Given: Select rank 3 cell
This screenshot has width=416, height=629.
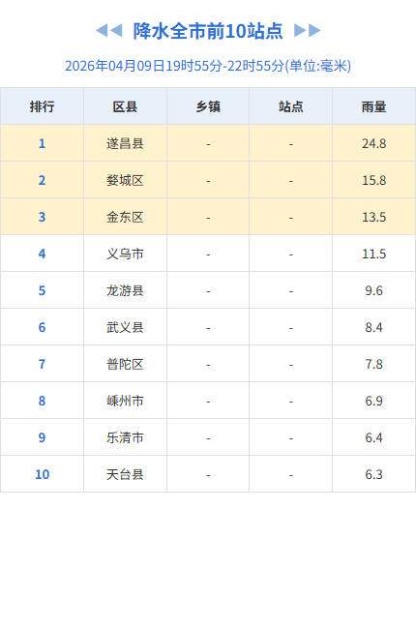Looking at the screenshot, I should click(x=43, y=217).
